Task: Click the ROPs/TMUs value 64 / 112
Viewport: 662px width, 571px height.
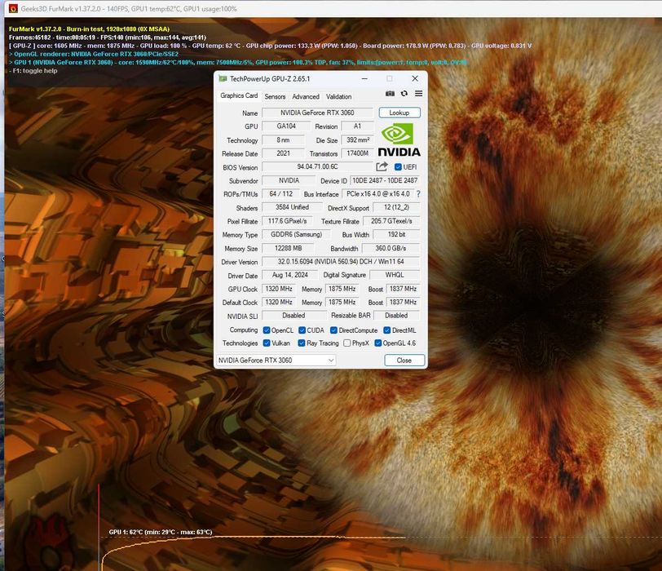Action: 280,194
